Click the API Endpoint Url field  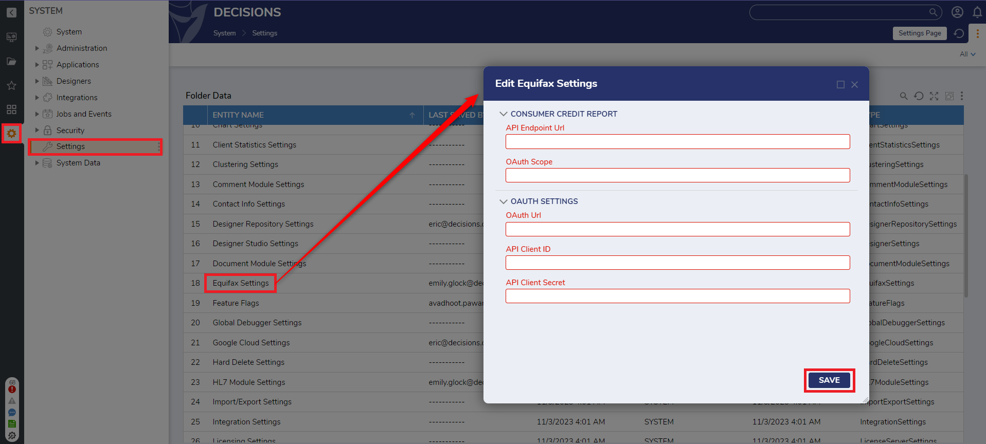coord(677,142)
